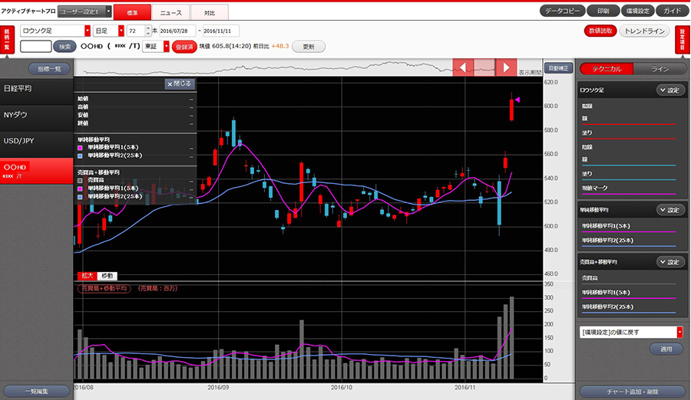Switch chart mode to 移動

coord(107,275)
